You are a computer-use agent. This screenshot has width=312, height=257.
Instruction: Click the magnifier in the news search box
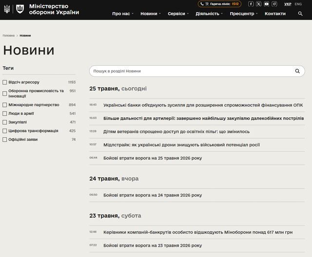pos(297,71)
